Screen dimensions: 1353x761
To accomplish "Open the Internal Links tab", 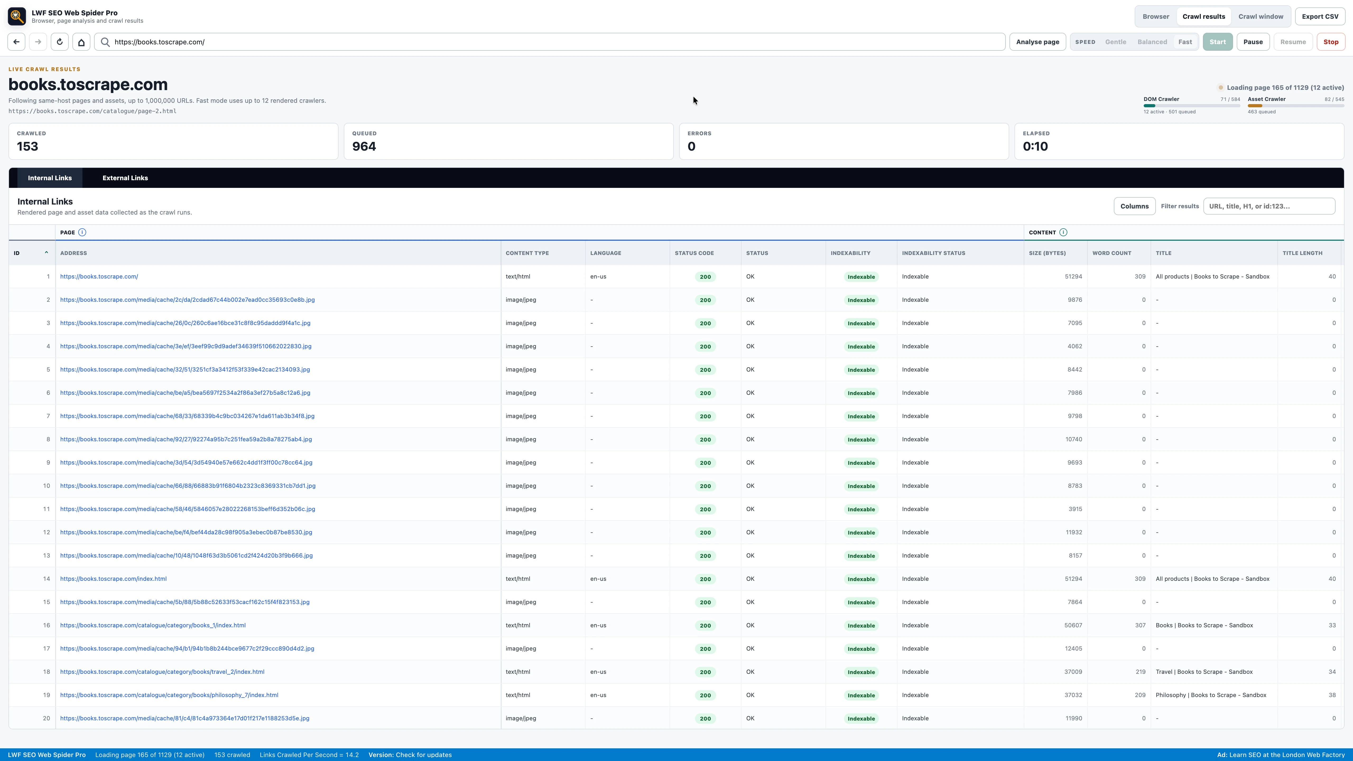I will pyautogui.click(x=50, y=178).
